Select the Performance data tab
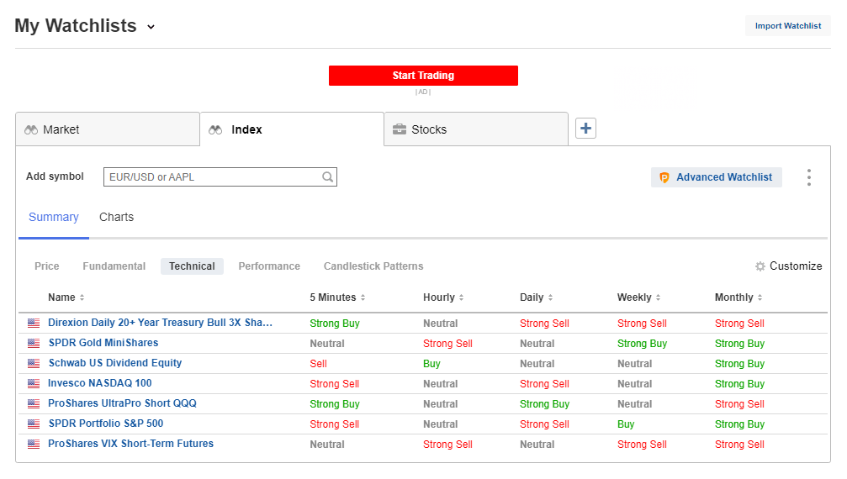This screenshot has width=847, height=479. [x=269, y=266]
